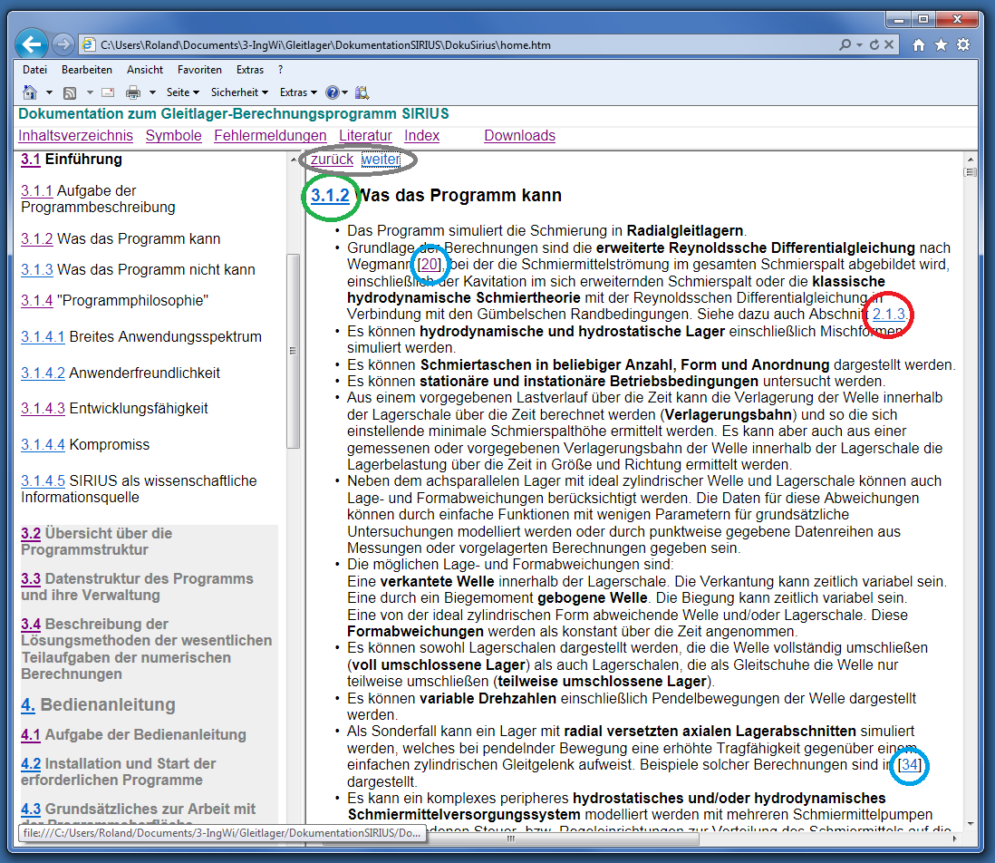Open the Downloads link
995x863 pixels.
coord(520,136)
